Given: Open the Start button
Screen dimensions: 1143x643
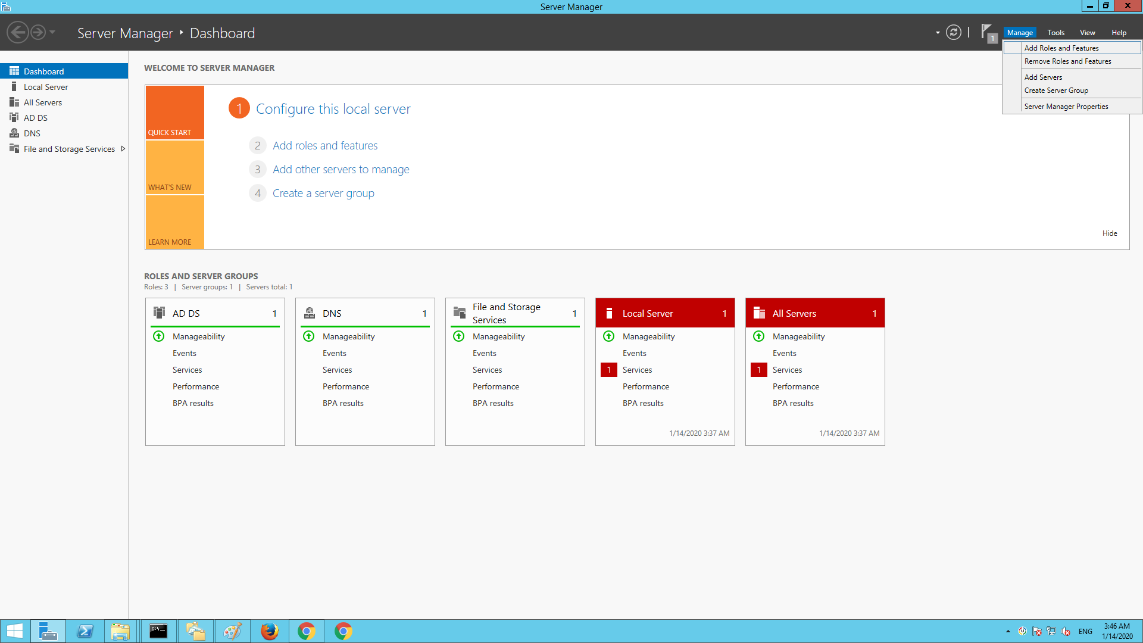Looking at the screenshot, I should 15,631.
